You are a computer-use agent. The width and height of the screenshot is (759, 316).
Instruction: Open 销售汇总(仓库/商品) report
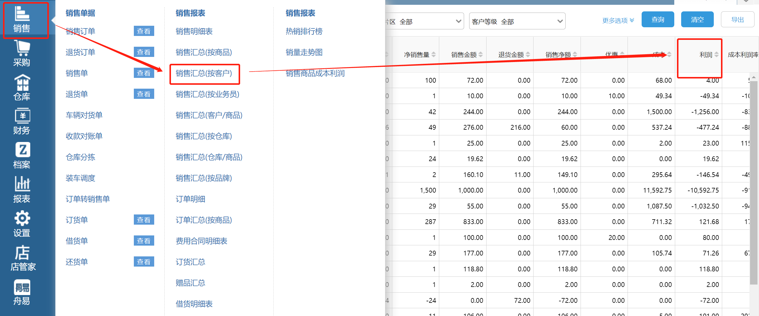coord(209,157)
